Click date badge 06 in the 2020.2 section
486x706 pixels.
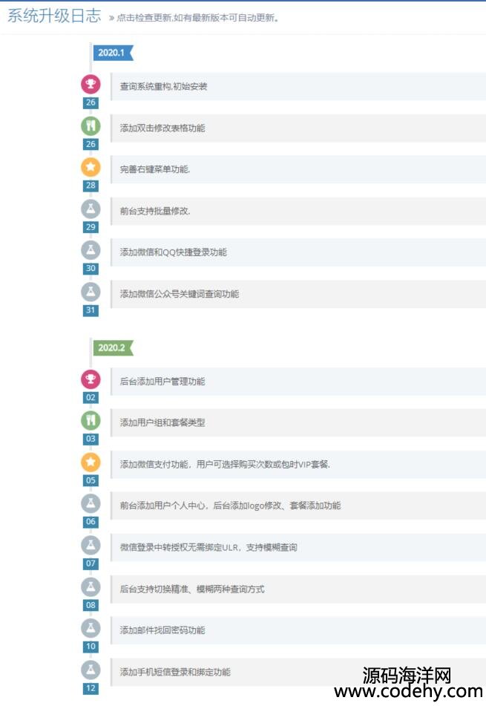[91, 522]
